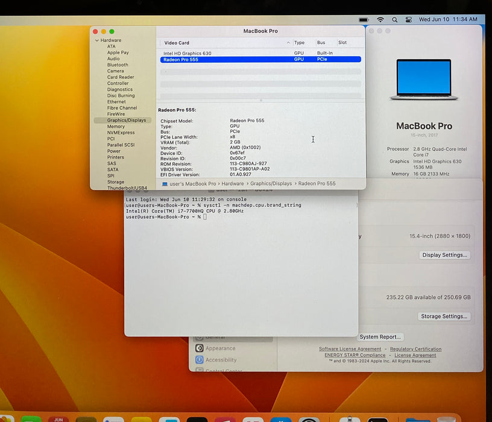Click the 235.22 GB available storage text
492x422 pixels.
click(x=428, y=297)
